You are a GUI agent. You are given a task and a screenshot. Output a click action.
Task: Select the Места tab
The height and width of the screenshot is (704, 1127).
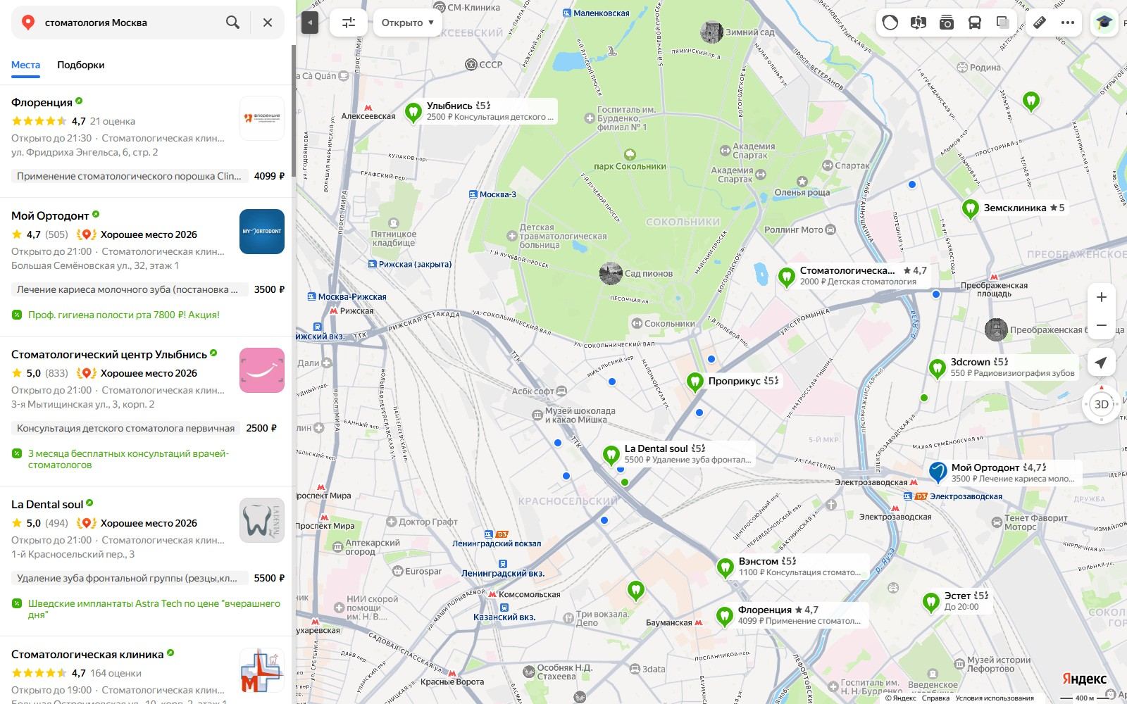(25, 65)
